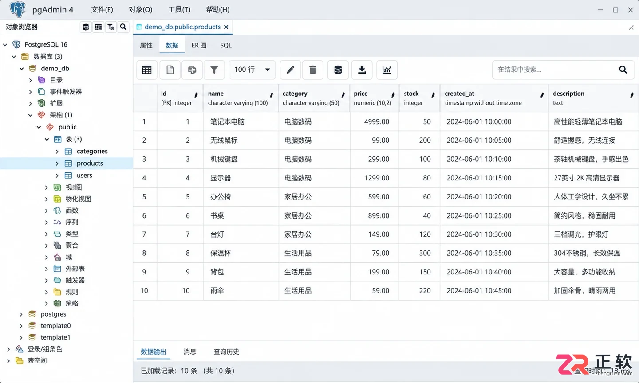The image size is (639, 383).
Task: Click the edit pencil on created_at column header
Action: 542,95
